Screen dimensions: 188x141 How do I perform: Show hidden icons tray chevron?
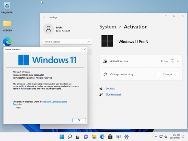[156, 137]
